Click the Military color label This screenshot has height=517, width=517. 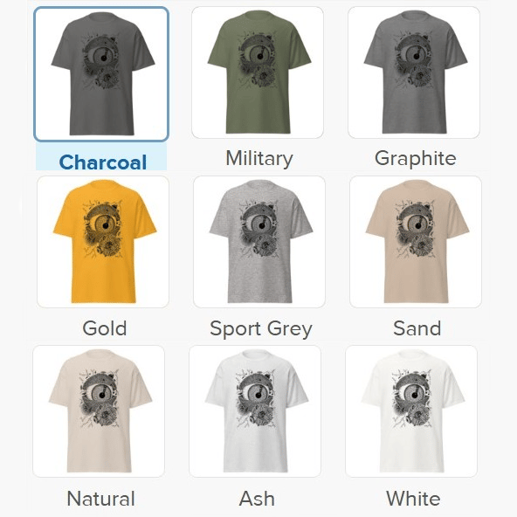pos(259,159)
